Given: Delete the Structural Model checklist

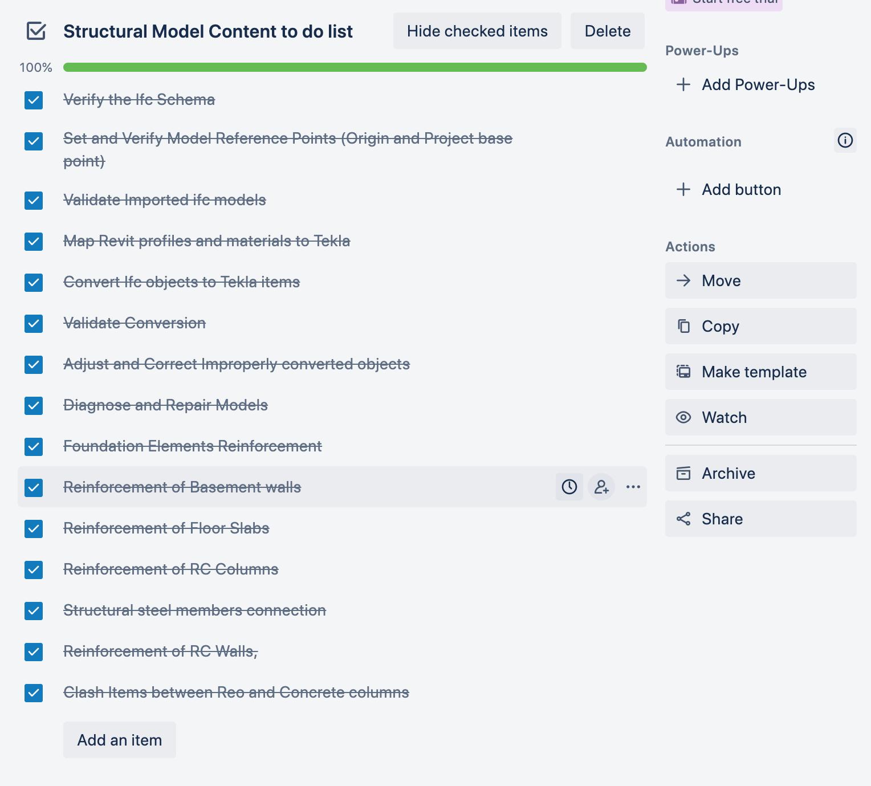Looking at the screenshot, I should coord(607,31).
